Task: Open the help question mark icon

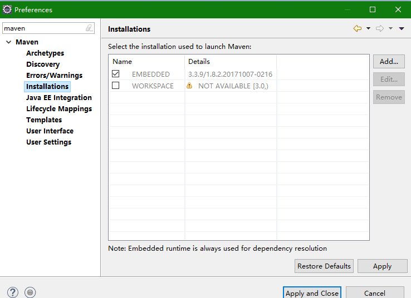Action: click(13, 292)
